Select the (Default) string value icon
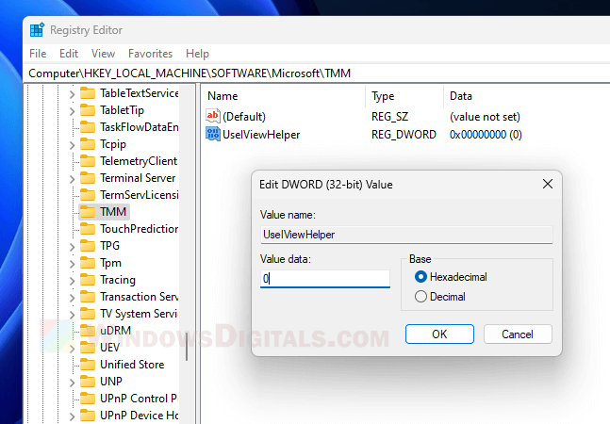Image resolution: width=610 pixels, height=424 pixels. pyautogui.click(x=213, y=116)
